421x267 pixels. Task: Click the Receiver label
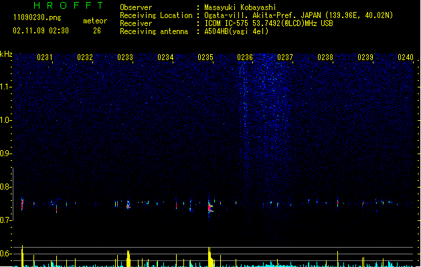tap(136, 23)
